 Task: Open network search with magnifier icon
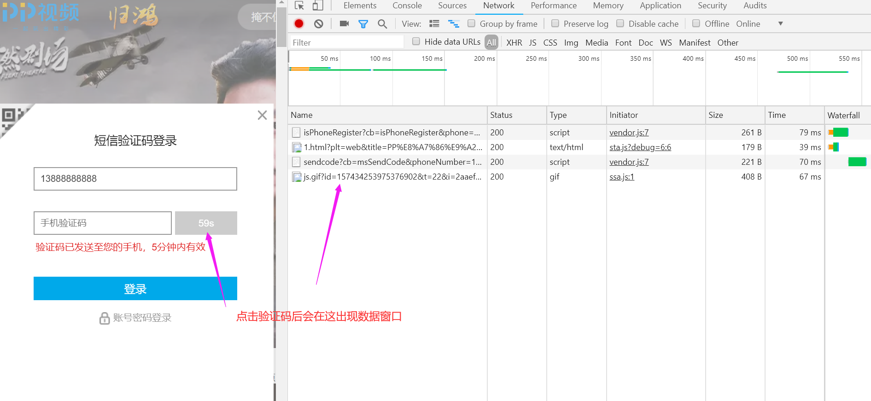click(x=382, y=23)
